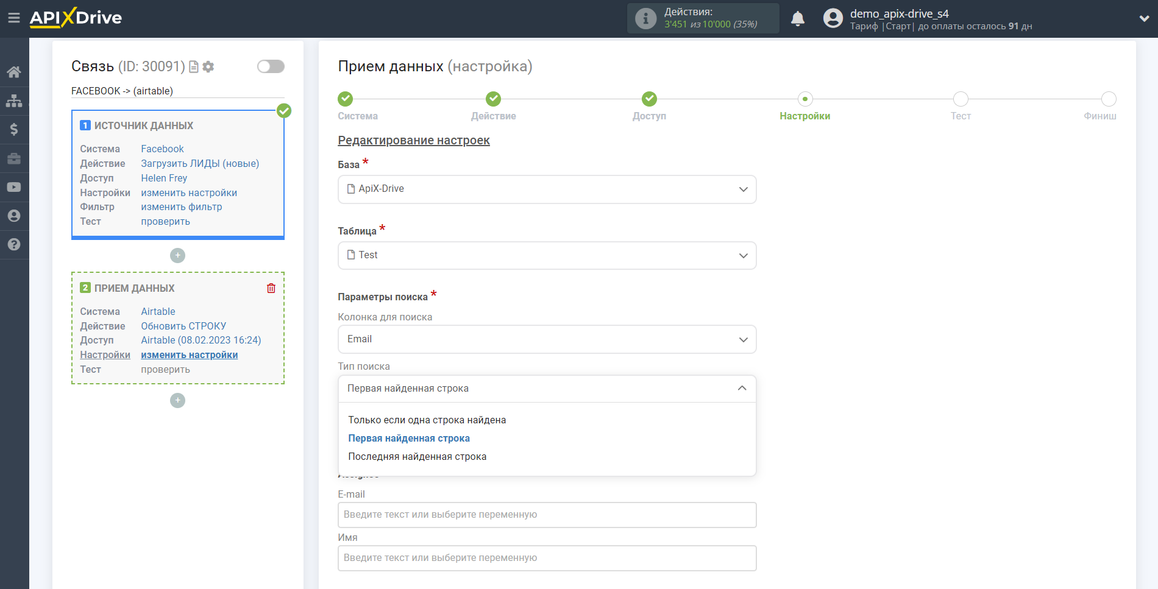
Task: Click the FACEBOOK -> (airtable) connection name
Action: [x=122, y=91]
